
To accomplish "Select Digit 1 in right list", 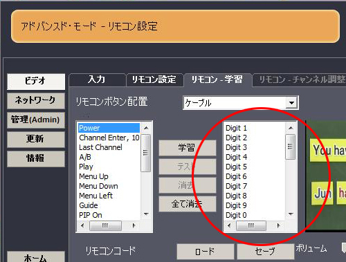I will [x=255, y=128].
